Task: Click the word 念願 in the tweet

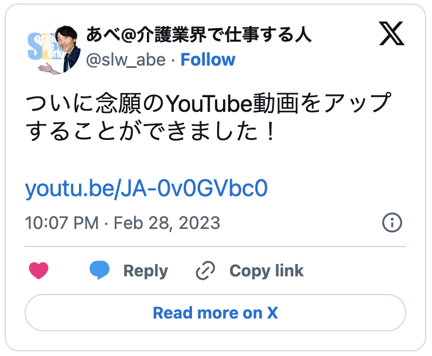Action: pos(119,105)
